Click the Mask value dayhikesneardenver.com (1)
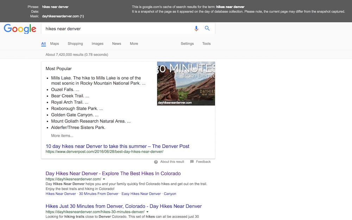This screenshot has height=220, width=352. click(63, 16)
